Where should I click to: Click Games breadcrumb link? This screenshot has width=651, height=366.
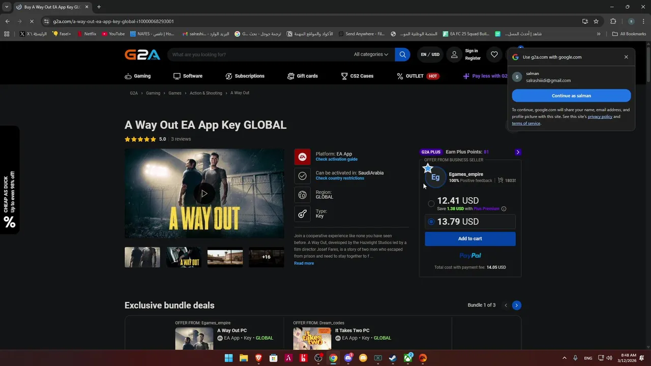[175, 93]
